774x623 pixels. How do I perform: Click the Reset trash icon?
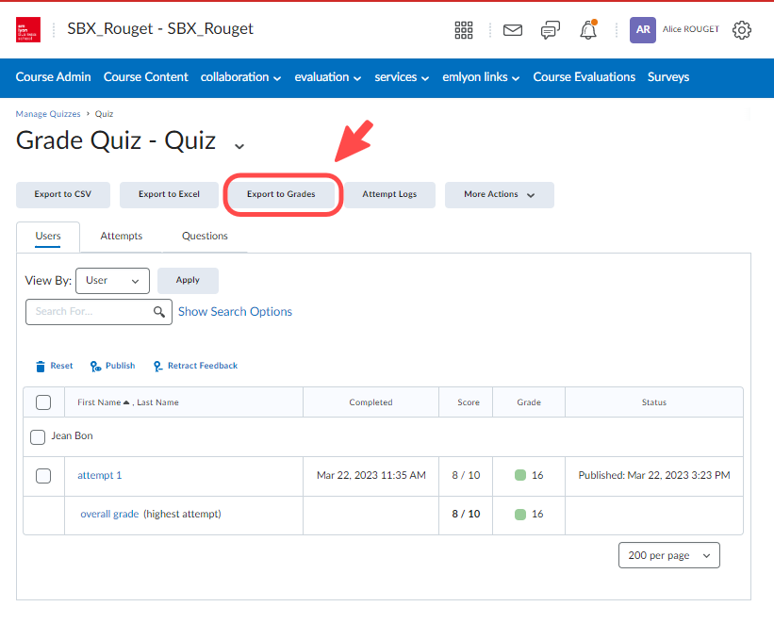point(41,367)
